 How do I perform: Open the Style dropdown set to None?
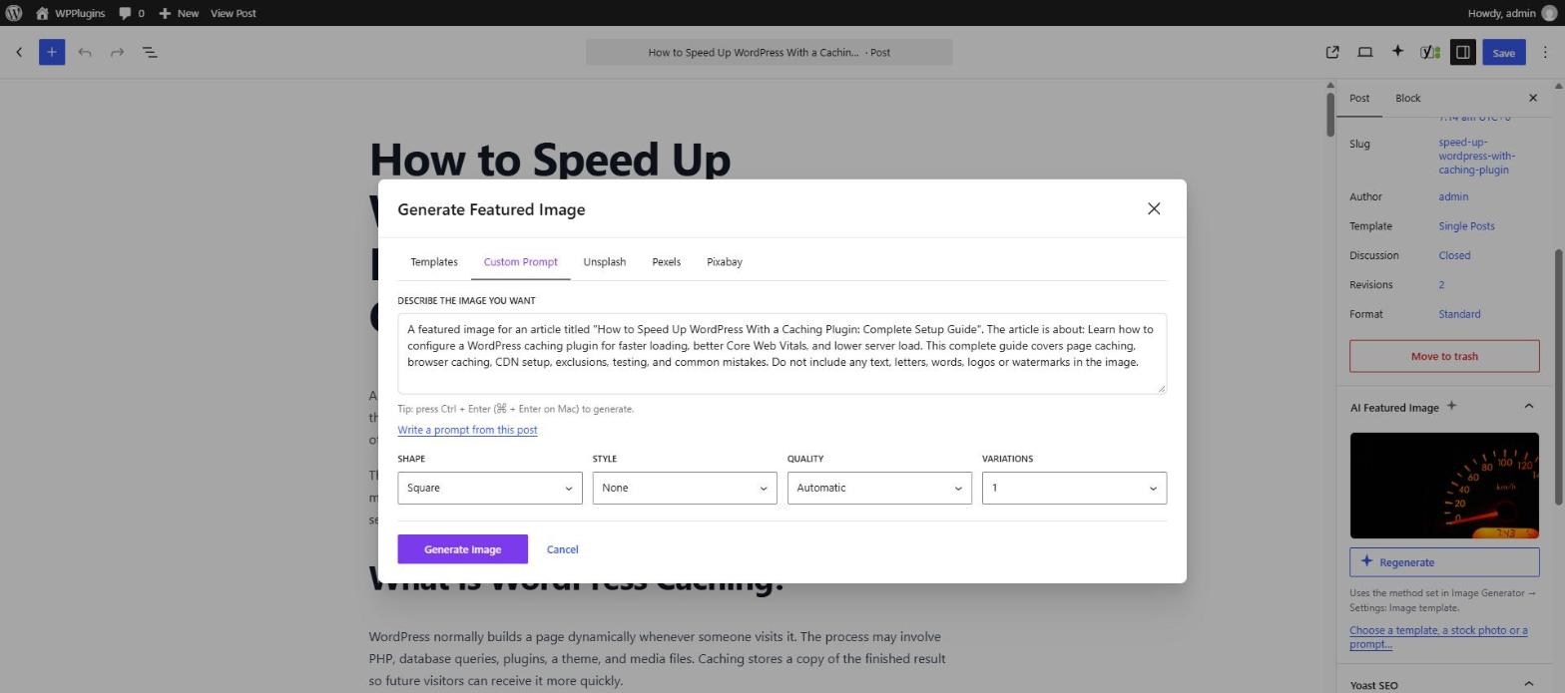tap(685, 488)
